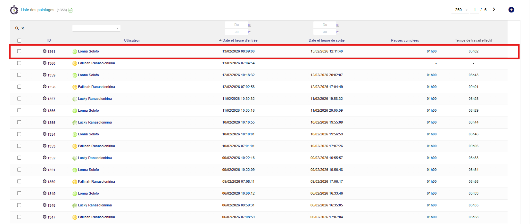Image resolution: width=530 pixels, height=224 pixels.
Task: Open user Fallinah Ranasolonirina on row 1358
Action: coord(96,87)
